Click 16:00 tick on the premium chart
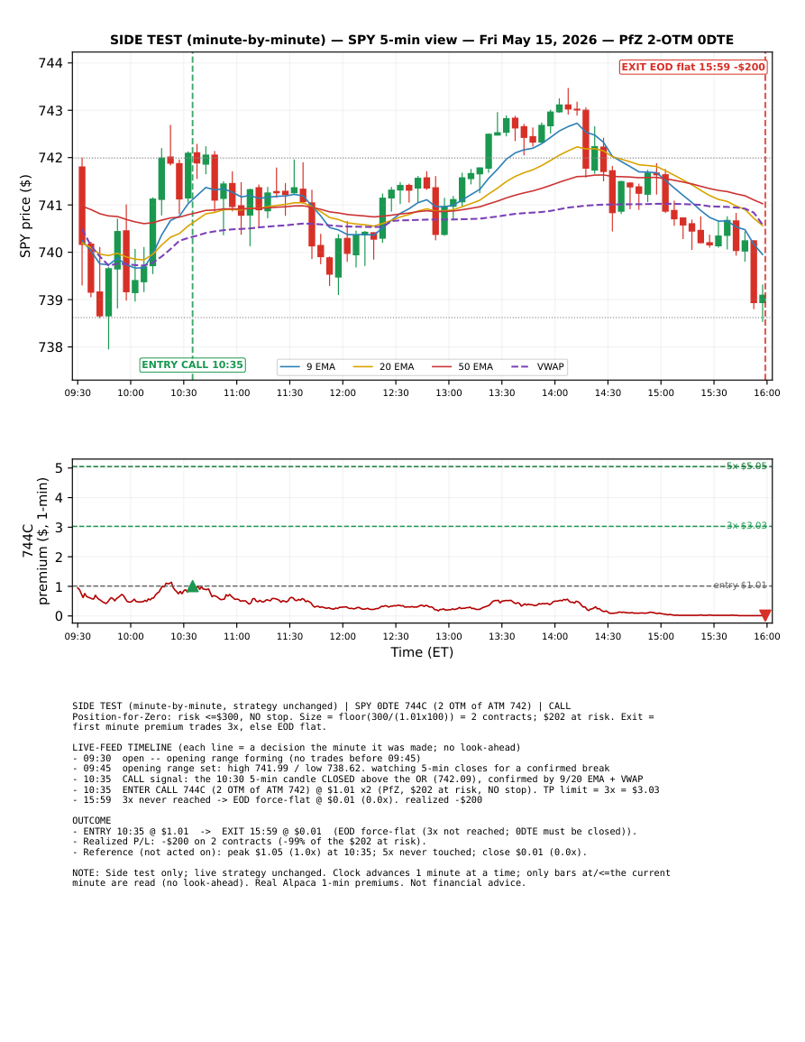805x1042 pixels. 766,637
